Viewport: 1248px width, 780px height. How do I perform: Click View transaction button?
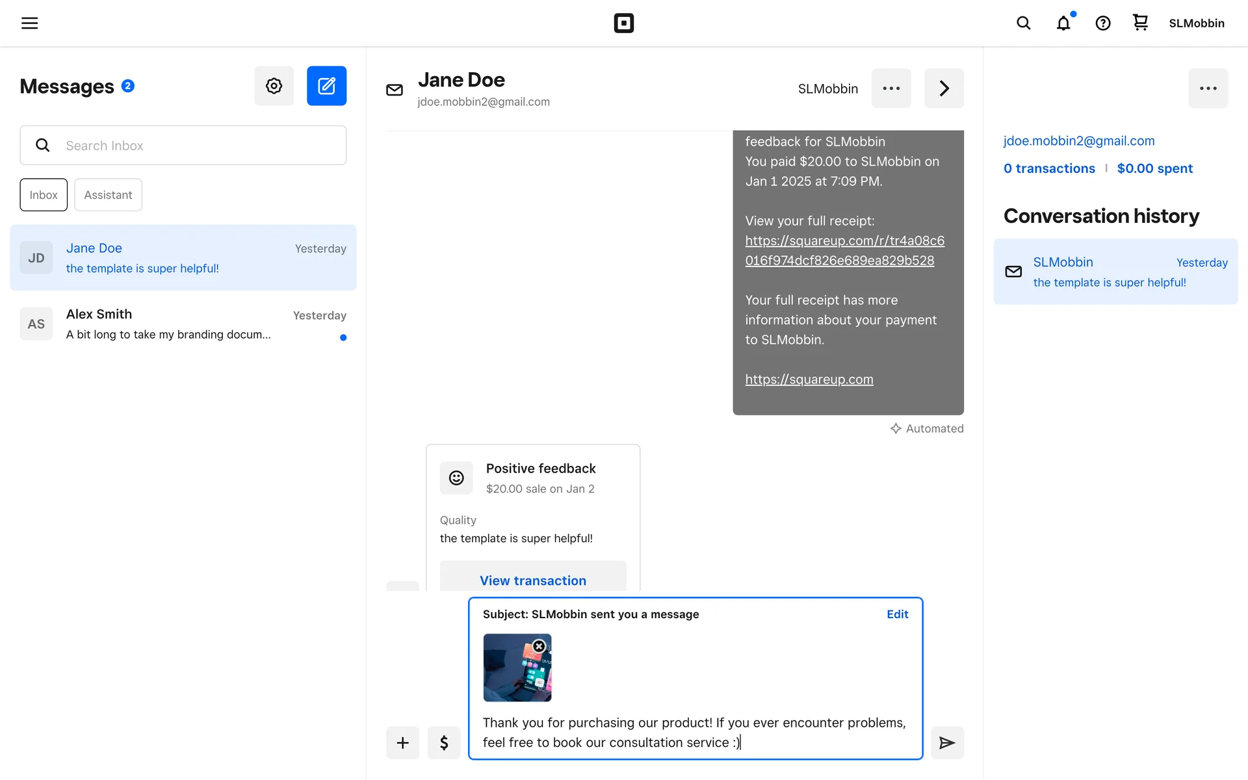coord(532,580)
